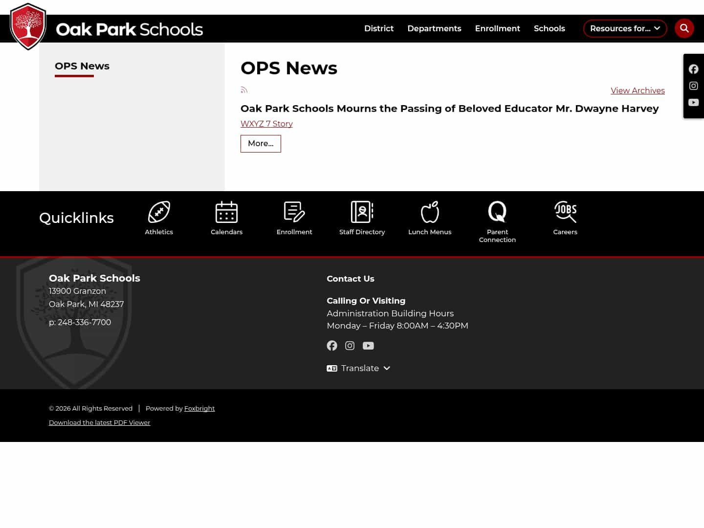Viewport: 704px width, 528px height.
Task: Open the Foxbright link in the footer
Action: (199, 408)
